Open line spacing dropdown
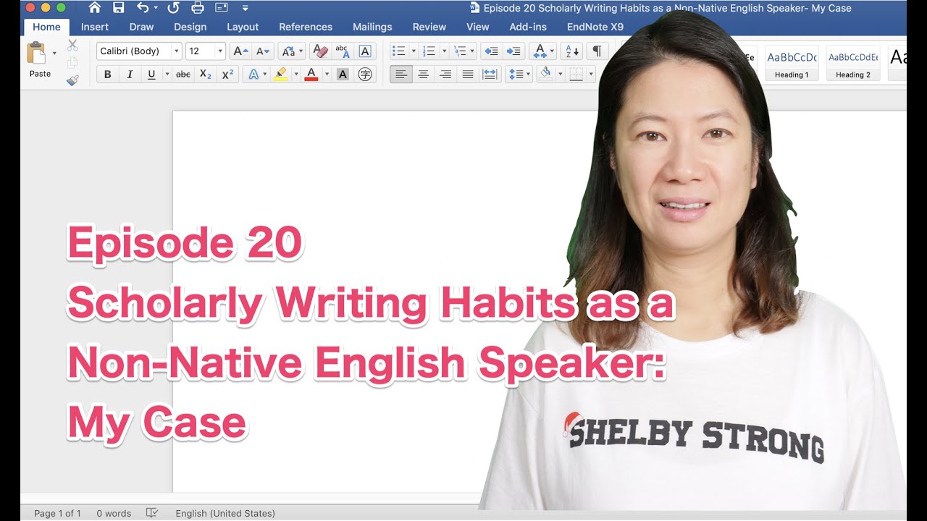The image size is (927, 521). click(519, 74)
